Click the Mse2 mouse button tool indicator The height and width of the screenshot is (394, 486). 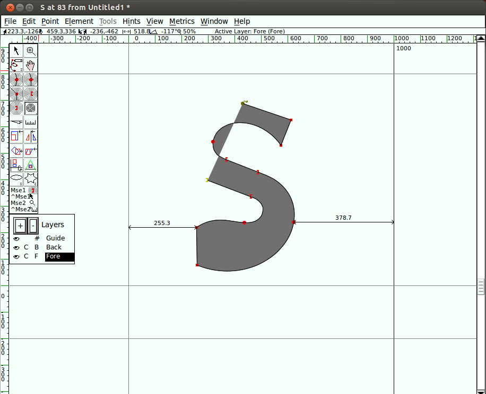(23, 203)
